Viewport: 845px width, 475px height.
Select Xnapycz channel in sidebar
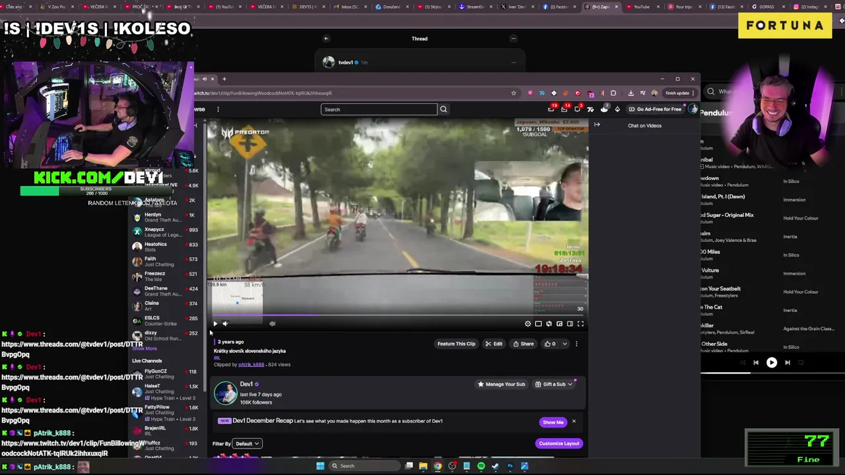coord(165,232)
